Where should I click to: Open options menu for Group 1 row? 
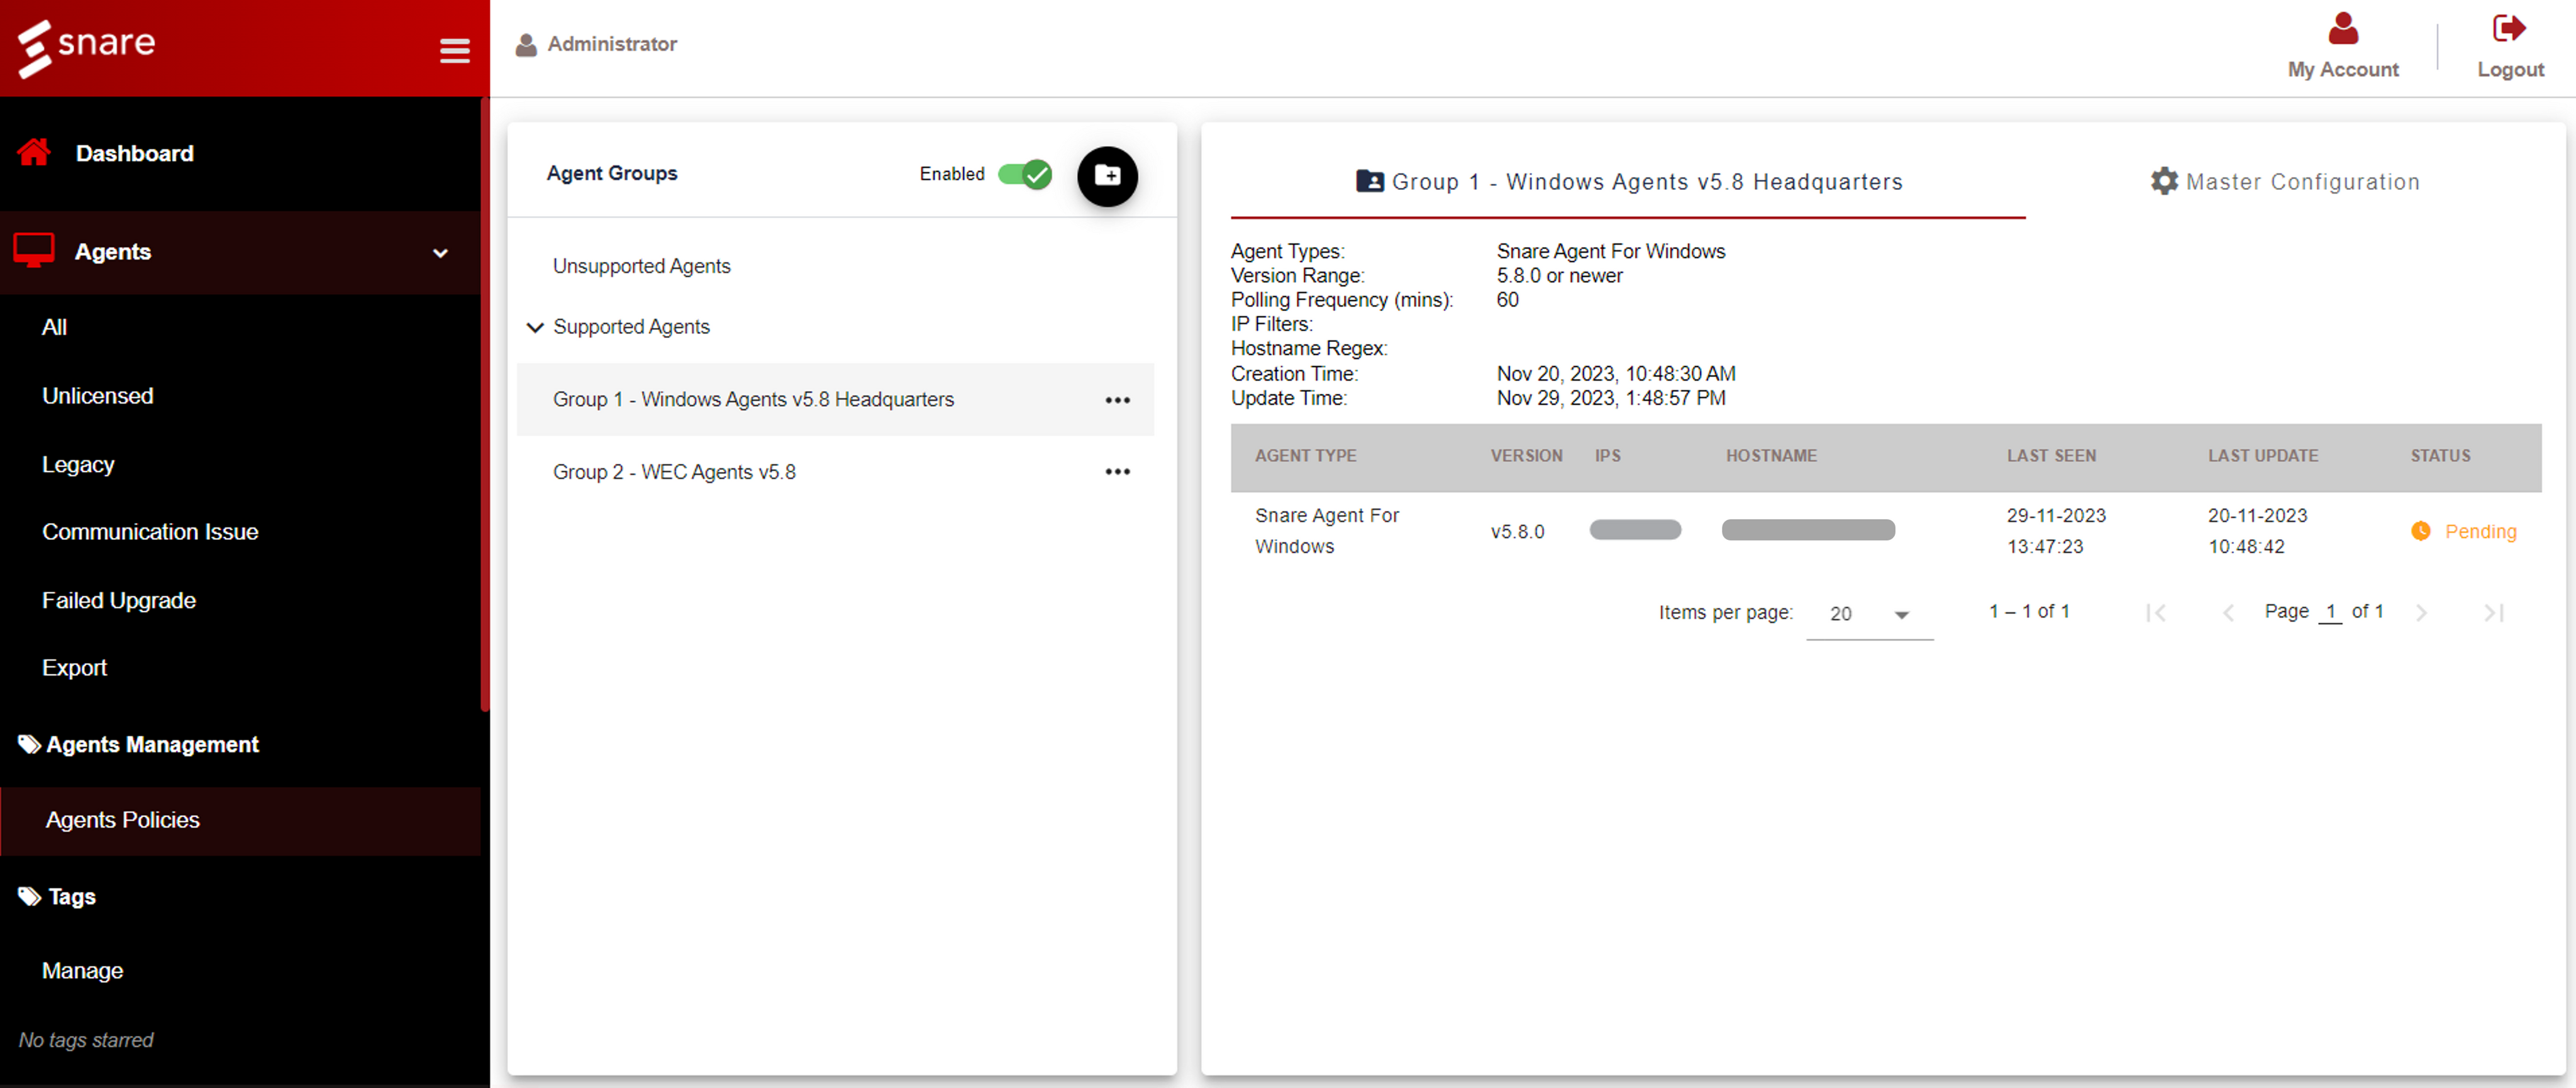1117,400
